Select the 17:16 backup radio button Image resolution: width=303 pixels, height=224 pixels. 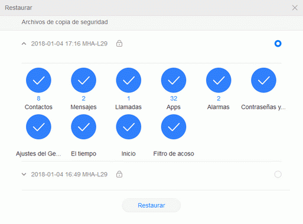coord(278,44)
